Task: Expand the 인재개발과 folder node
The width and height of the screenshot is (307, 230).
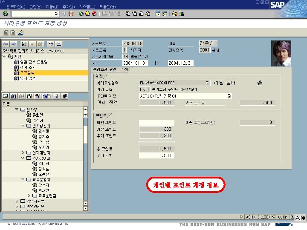Action: point(23,152)
